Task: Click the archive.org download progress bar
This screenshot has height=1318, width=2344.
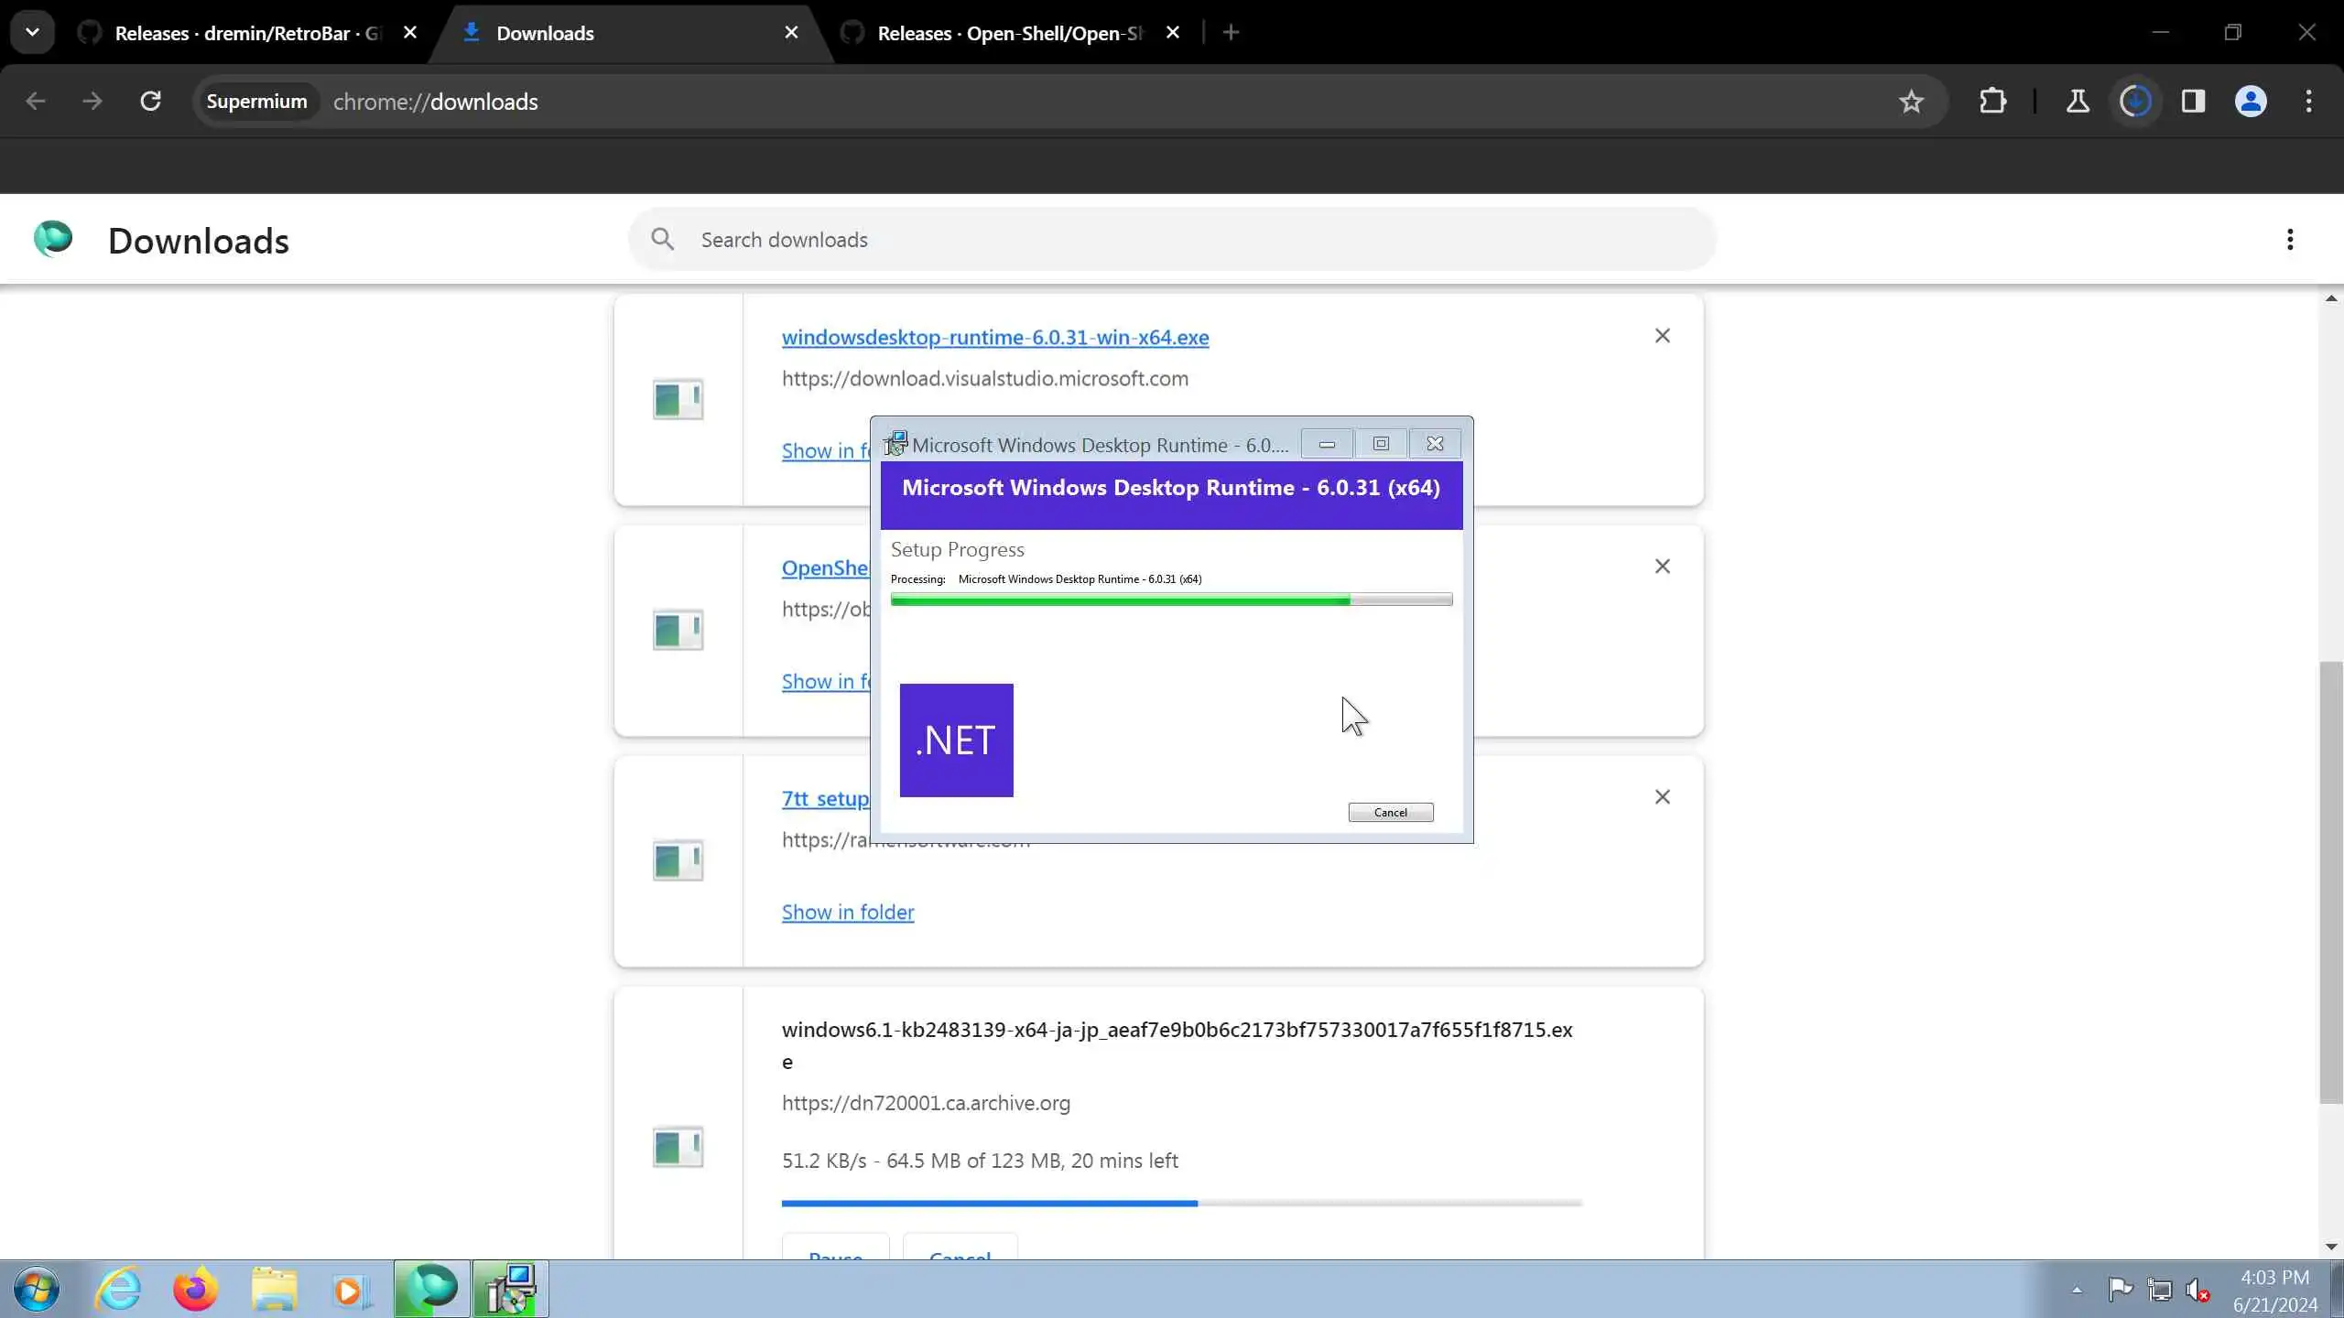Action: click(x=1181, y=1204)
